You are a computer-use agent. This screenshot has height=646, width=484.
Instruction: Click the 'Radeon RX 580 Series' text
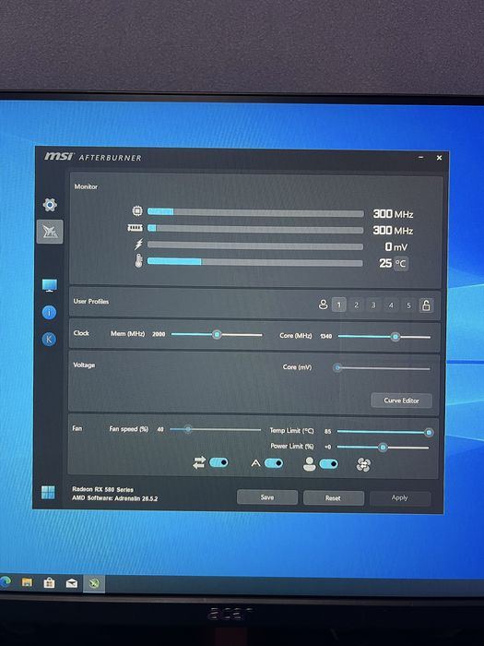click(x=103, y=489)
